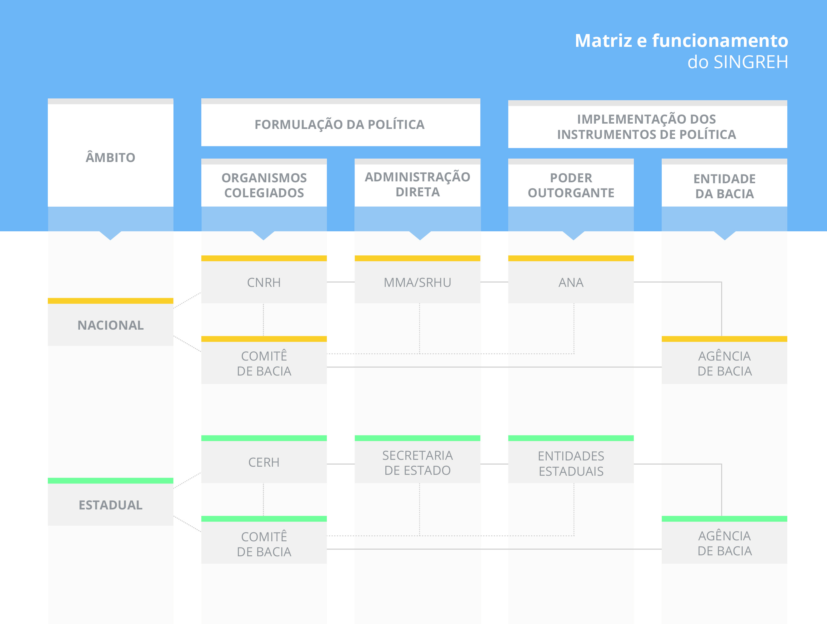Click the ENTIDADE DA BACIA column header
The image size is (827, 624).
(724, 186)
